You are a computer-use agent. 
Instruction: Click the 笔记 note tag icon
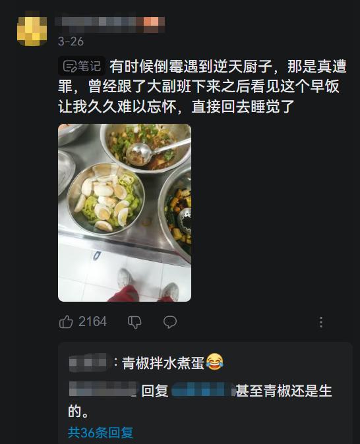[x=82, y=66]
